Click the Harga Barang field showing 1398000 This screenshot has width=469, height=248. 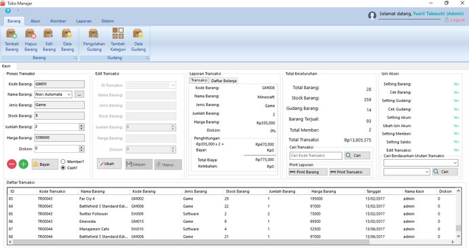coord(60,138)
